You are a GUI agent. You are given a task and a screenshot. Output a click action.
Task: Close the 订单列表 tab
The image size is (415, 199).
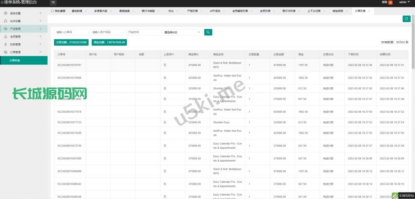click(x=369, y=11)
